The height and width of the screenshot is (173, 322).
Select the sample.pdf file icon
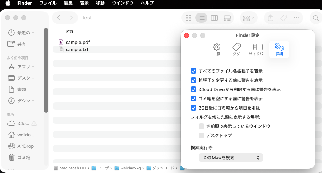61,42
